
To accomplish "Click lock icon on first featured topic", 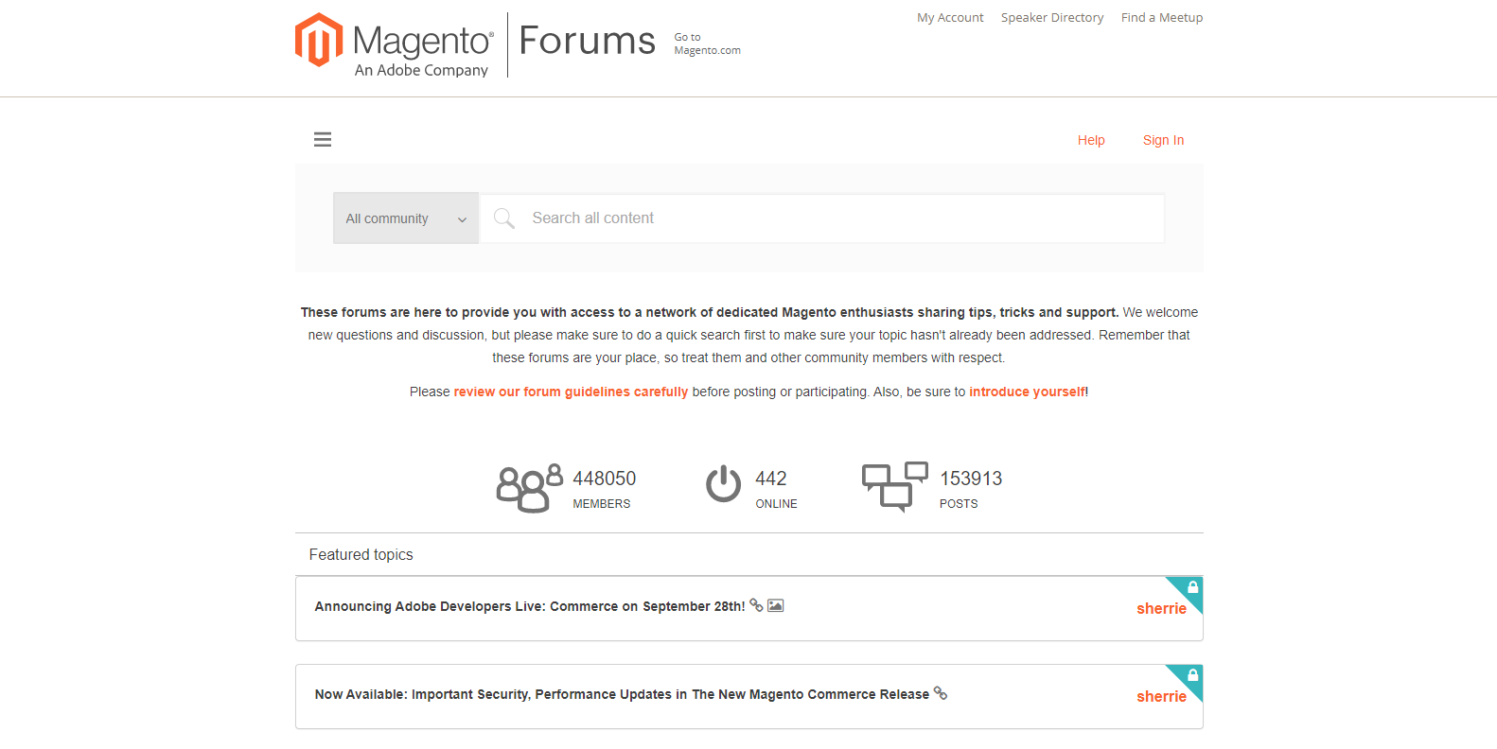I will tap(1192, 587).
